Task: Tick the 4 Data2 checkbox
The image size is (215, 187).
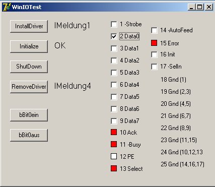Action: pos(114,60)
